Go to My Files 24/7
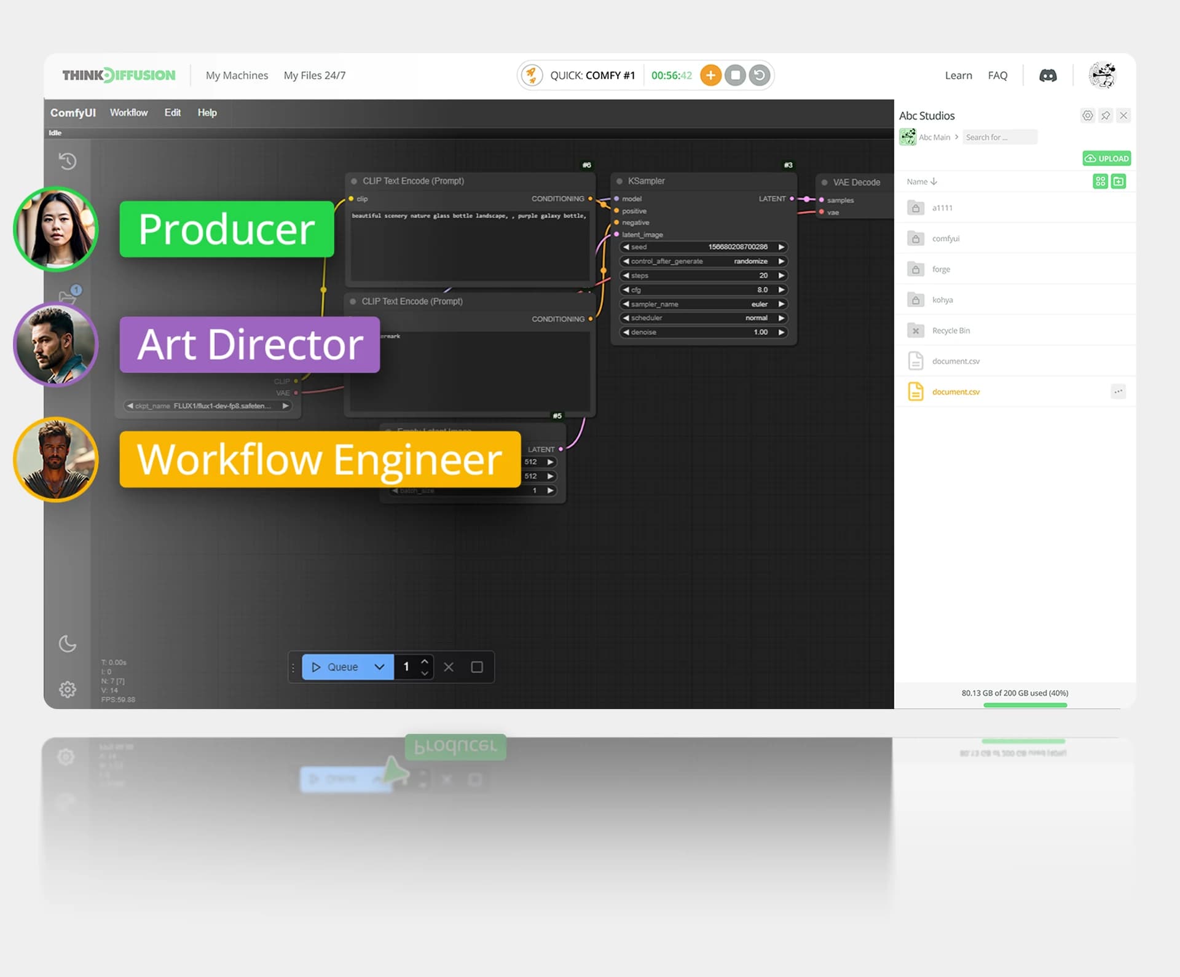 (315, 75)
